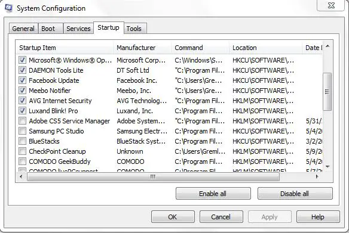Close the System Configuration window

(331, 5)
